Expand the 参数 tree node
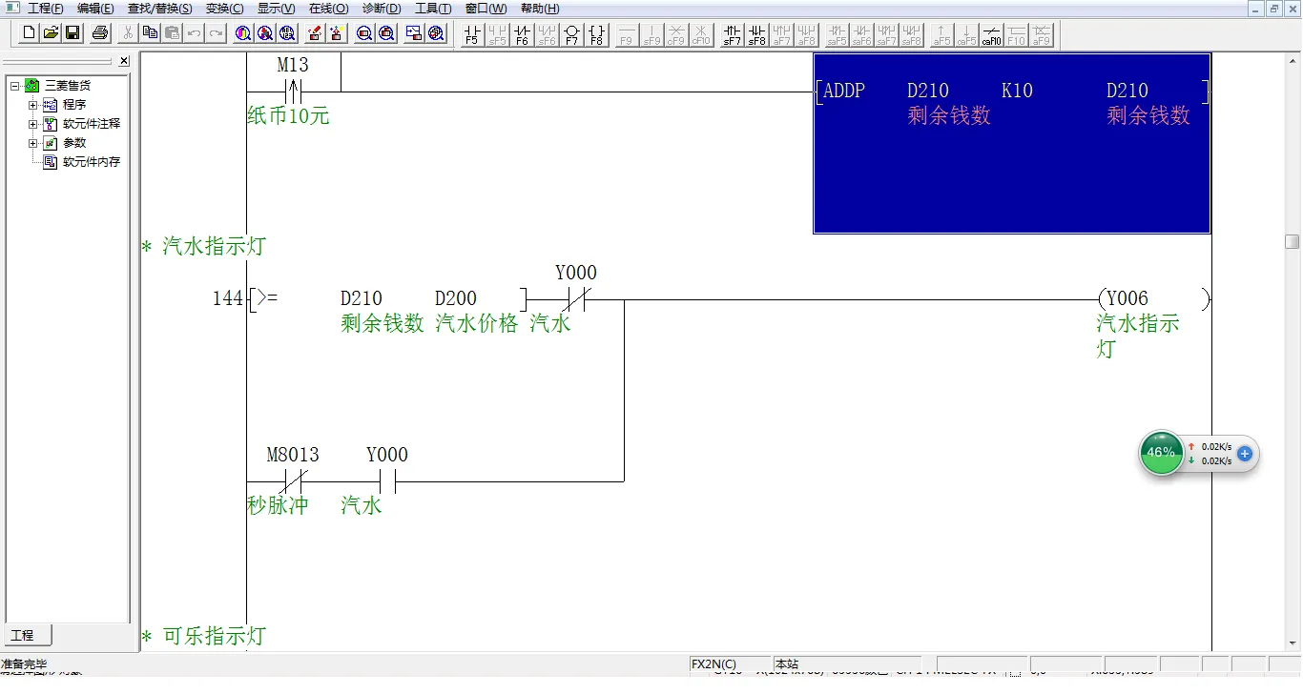This screenshot has height=694, width=1303. [32, 143]
